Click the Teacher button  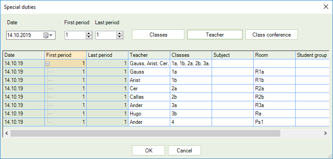point(215,35)
